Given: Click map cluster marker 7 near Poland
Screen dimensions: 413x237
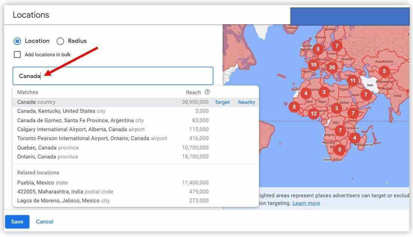Looking at the screenshot, I should (x=337, y=46).
